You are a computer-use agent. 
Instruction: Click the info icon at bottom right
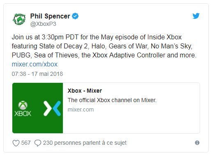(197, 143)
